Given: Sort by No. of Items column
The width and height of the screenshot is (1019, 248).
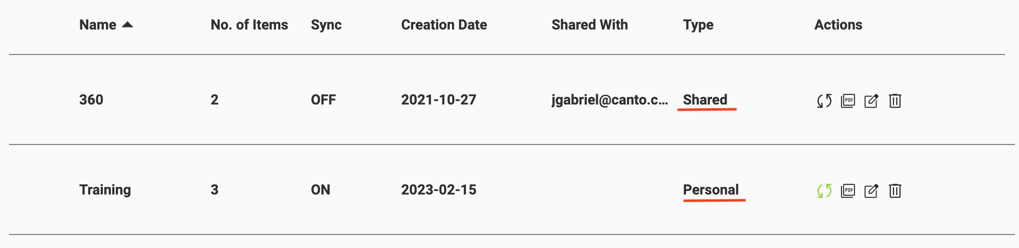Looking at the screenshot, I should (249, 24).
